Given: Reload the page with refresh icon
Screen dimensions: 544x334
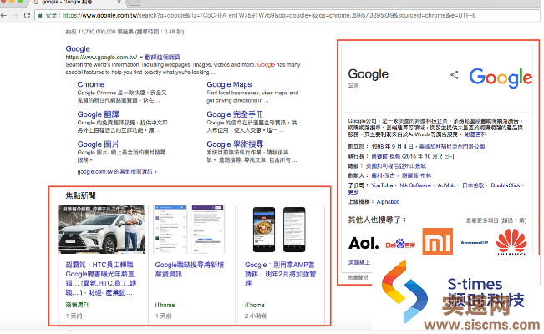Looking at the screenshot, I should pos(27,15).
